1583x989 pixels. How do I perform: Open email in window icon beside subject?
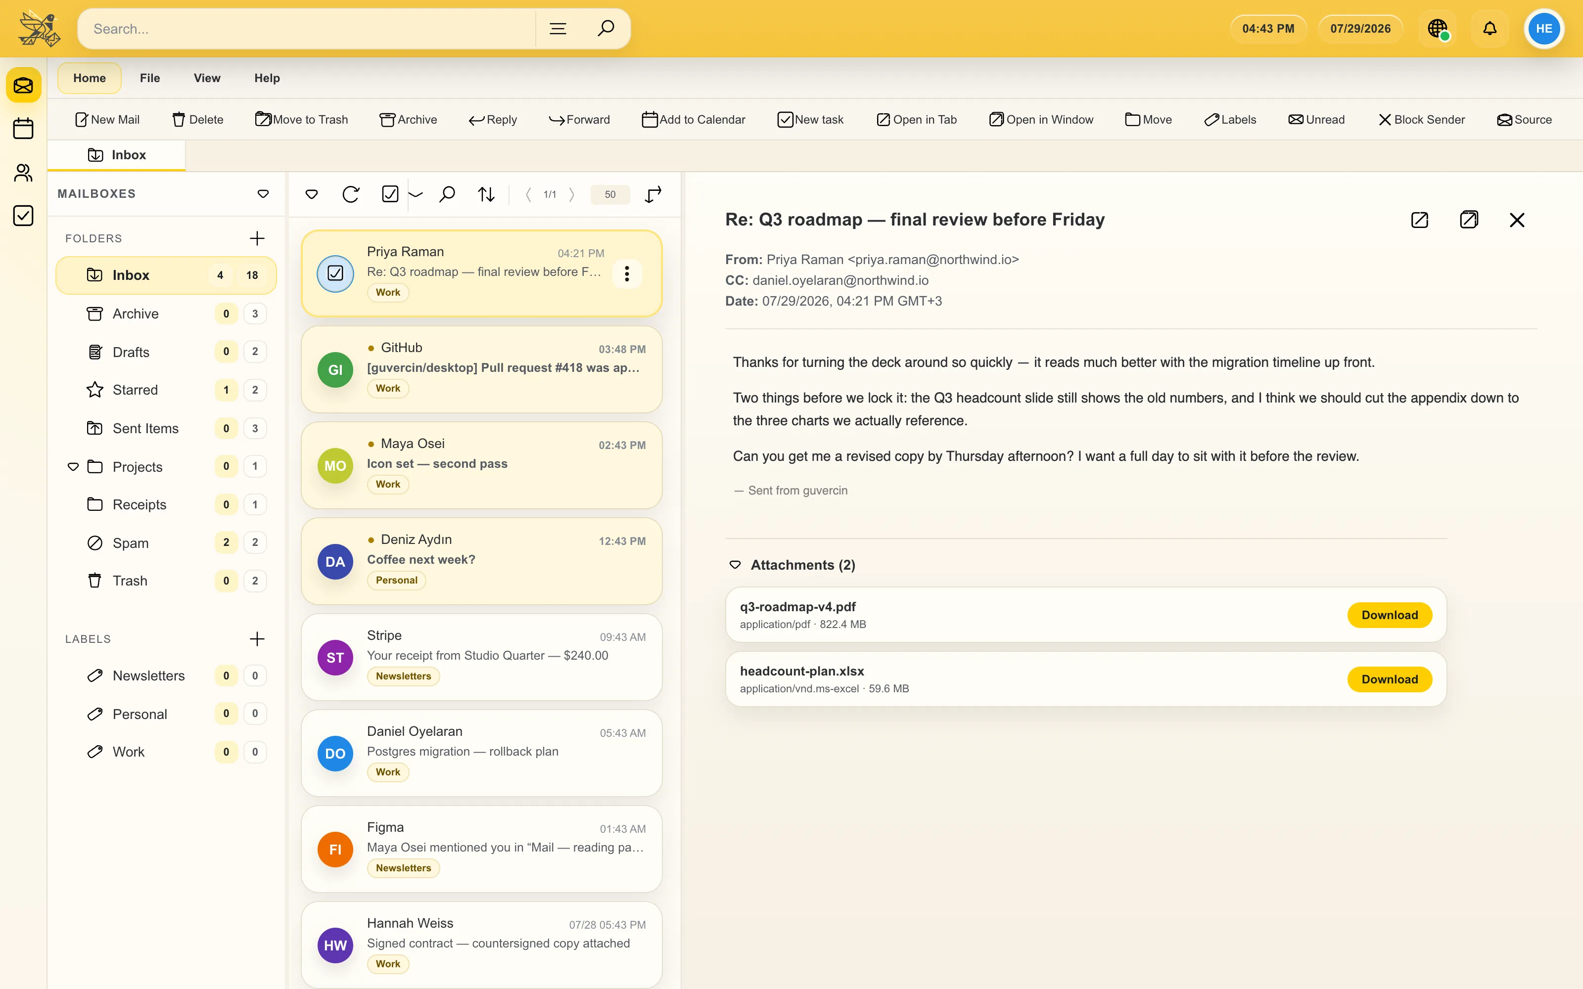point(1469,220)
